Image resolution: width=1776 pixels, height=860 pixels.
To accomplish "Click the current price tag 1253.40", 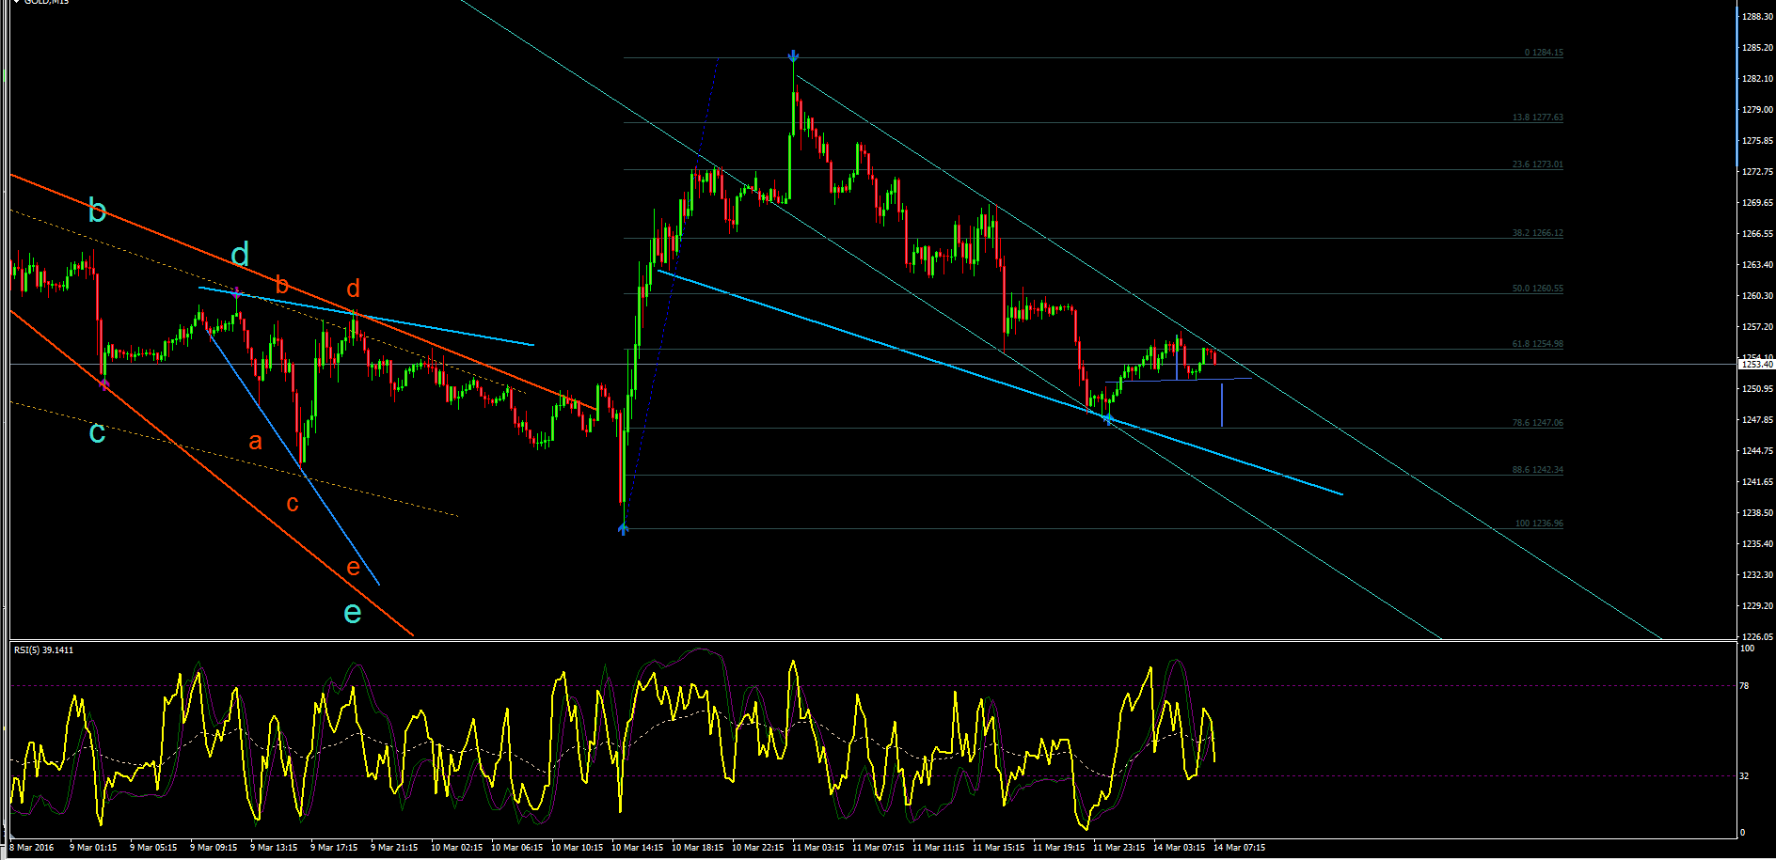I will point(1756,364).
